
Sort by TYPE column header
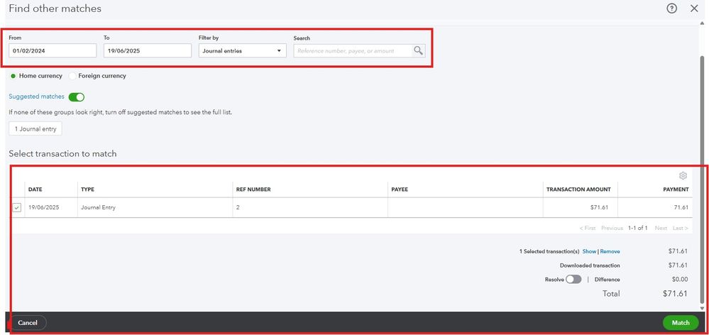tap(87, 190)
